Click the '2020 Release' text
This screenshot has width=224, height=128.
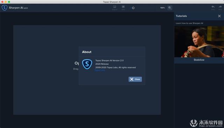pyautogui.click(x=102, y=64)
